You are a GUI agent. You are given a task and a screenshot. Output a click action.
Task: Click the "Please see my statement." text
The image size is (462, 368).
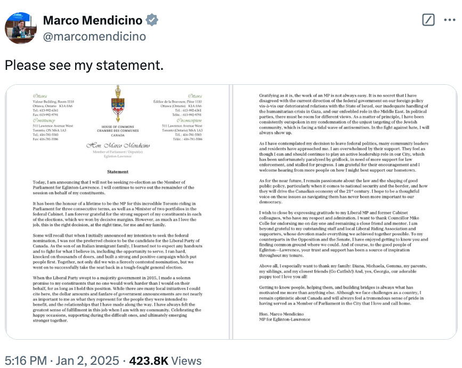[x=84, y=65]
